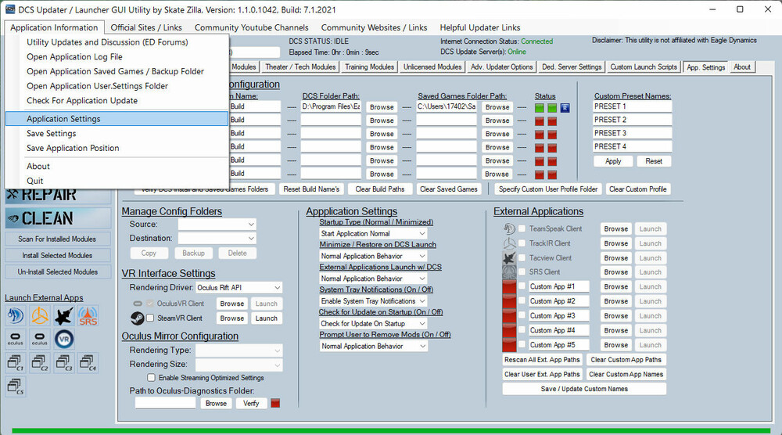Switch to the Ded. Server Settings tab
Screen dimensions: 782x435
[x=572, y=67]
